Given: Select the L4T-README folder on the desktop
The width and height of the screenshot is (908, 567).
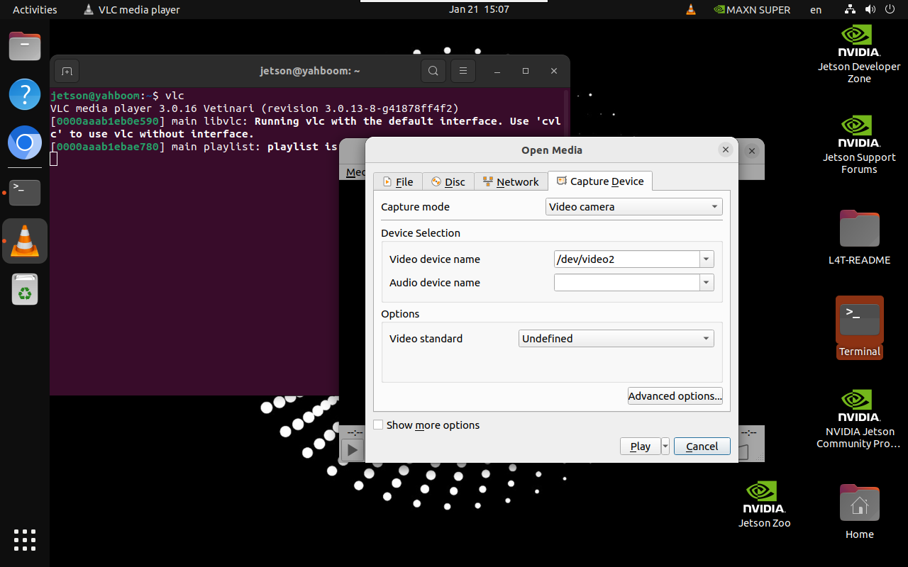Looking at the screenshot, I should [859, 237].
